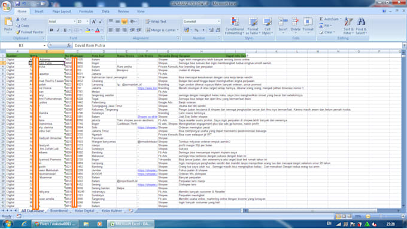Expand Merge & Center options arrow
This screenshot has height=229, width=407.
pyautogui.click(x=178, y=30)
